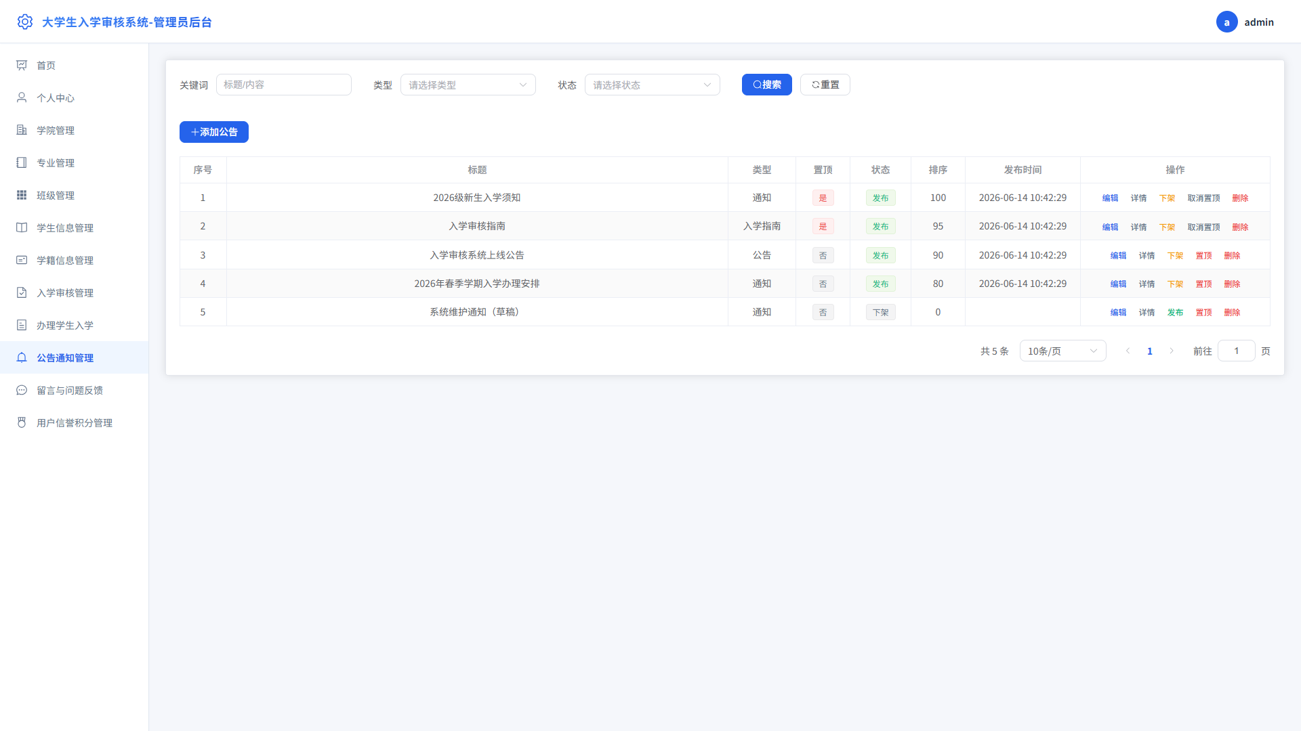Viewport: 1301px width, 731px height.
Task: Click the 学院管理 building icon
Action: point(22,130)
